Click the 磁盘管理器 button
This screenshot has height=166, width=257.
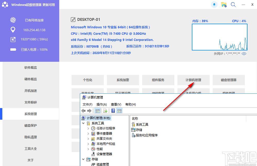[229, 80]
